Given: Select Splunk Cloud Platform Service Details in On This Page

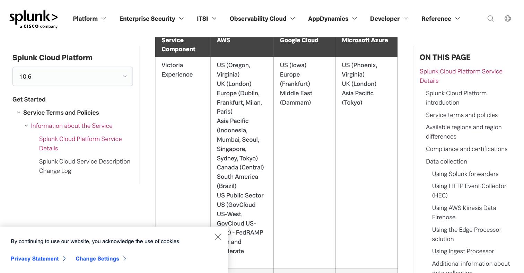Looking at the screenshot, I should tap(461, 76).
